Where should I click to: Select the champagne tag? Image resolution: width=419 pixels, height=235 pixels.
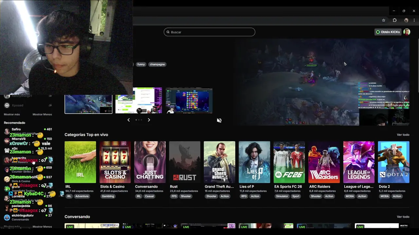pos(157,64)
